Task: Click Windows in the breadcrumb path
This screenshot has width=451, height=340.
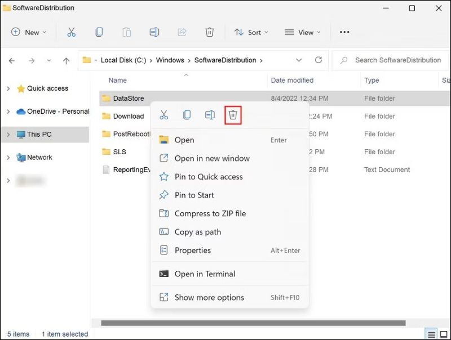Action: coord(170,60)
